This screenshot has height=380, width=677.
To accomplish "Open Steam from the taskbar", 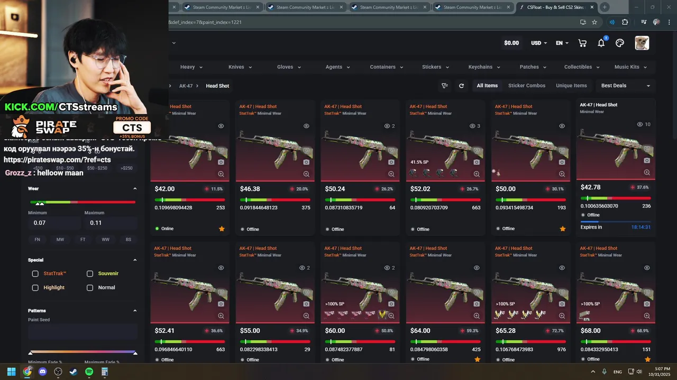I will click(x=74, y=372).
